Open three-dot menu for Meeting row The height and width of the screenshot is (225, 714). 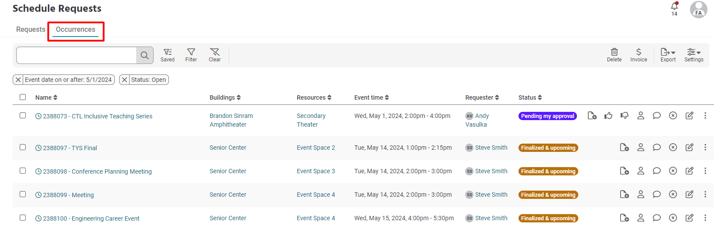(705, 195)
